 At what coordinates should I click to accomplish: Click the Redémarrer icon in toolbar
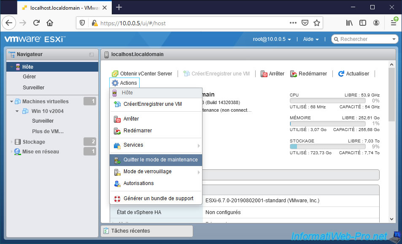click(x=294, y=74)
